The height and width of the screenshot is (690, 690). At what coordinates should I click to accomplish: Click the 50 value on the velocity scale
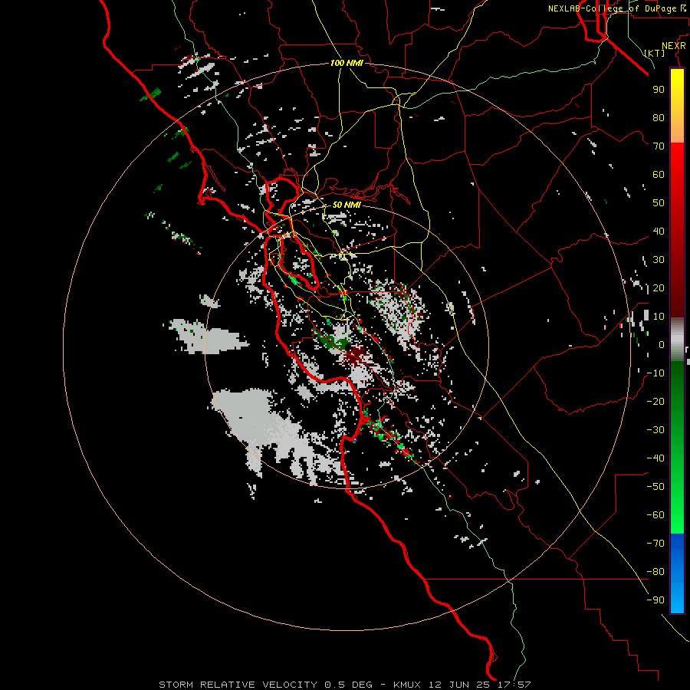(659, 203)
